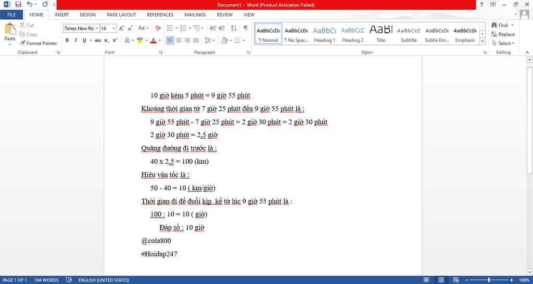Switch to the DESIGN tab
Screen dimensions: 533x284
tap(87, 15)
